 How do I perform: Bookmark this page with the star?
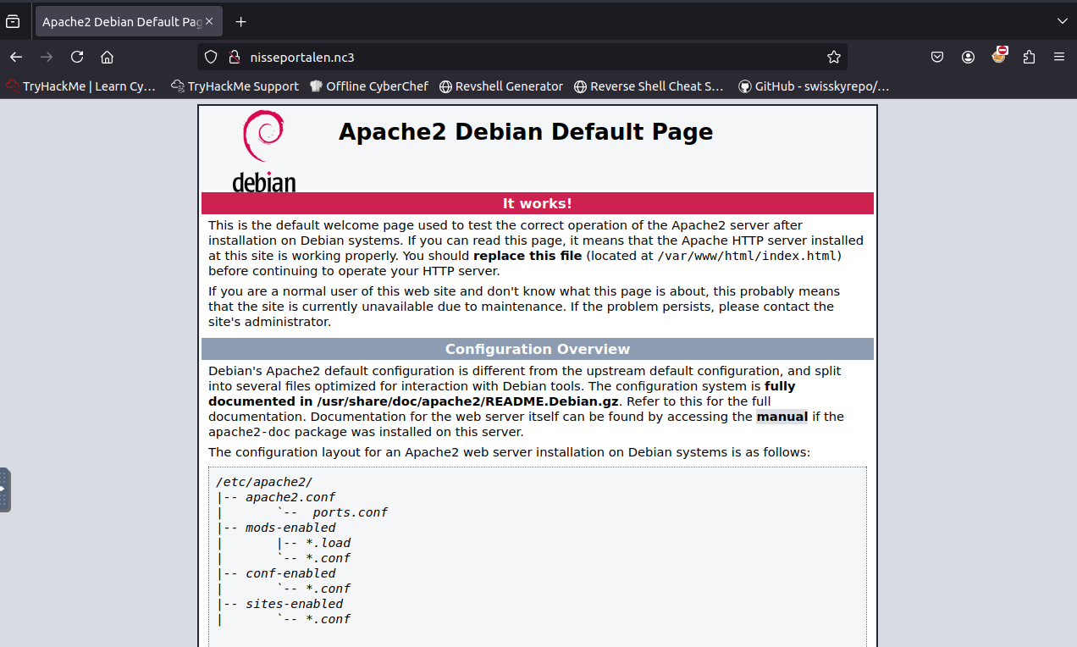pyautogui.click(x=834, y=57)
